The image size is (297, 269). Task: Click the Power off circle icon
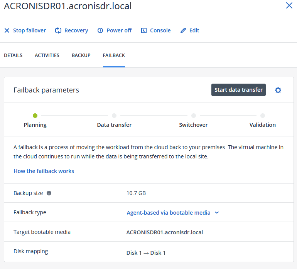[x=100, y=30]
